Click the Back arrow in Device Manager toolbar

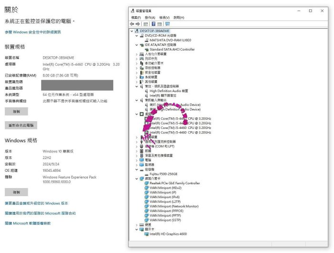[132, 24]
